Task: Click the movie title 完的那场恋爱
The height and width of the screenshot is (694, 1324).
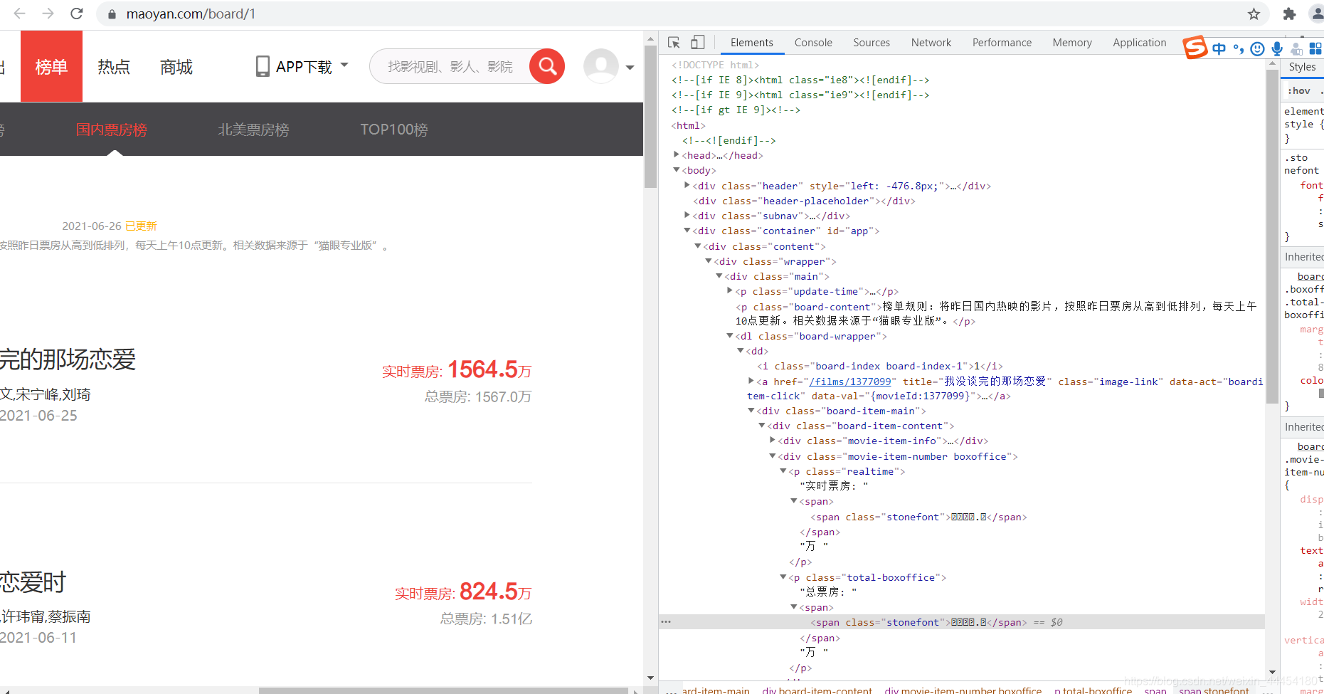Action: point(68,359)
